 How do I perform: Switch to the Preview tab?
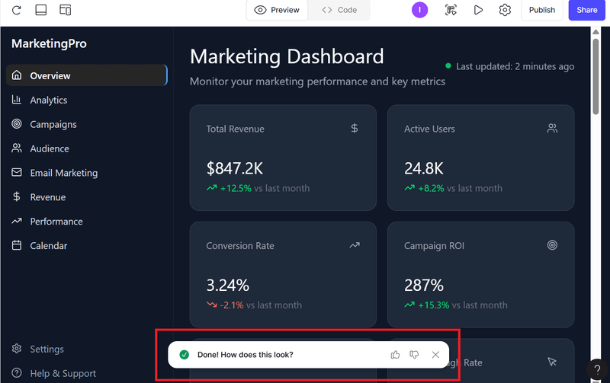click(277, 10)
